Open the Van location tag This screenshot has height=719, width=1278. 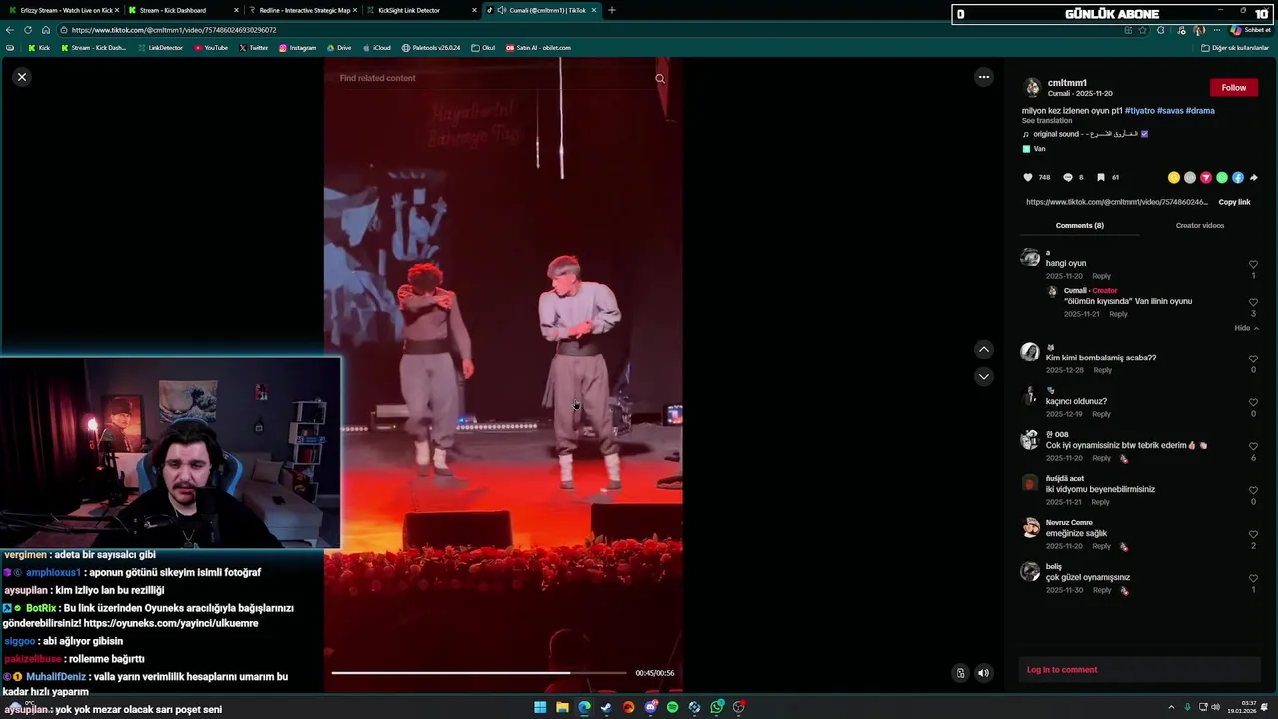[x=1034, y=149]
